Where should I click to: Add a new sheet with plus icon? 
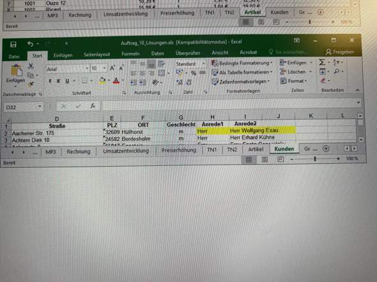pos(326,149)
